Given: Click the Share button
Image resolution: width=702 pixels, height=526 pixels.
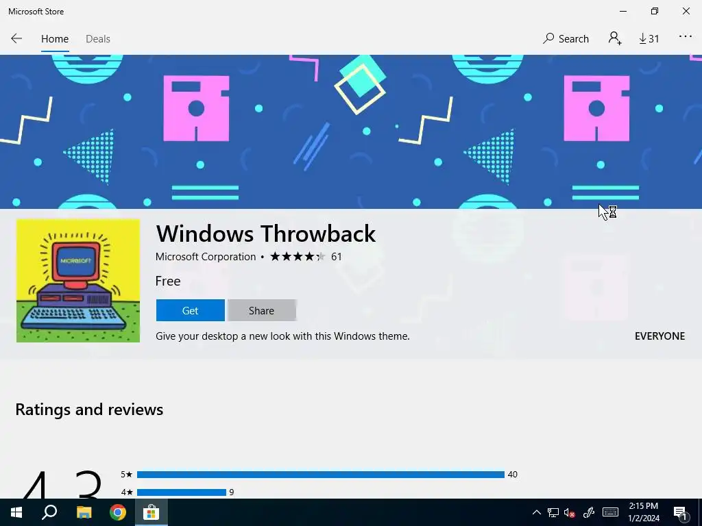Looking at the screenshot, I should click(x=261, y=310).
